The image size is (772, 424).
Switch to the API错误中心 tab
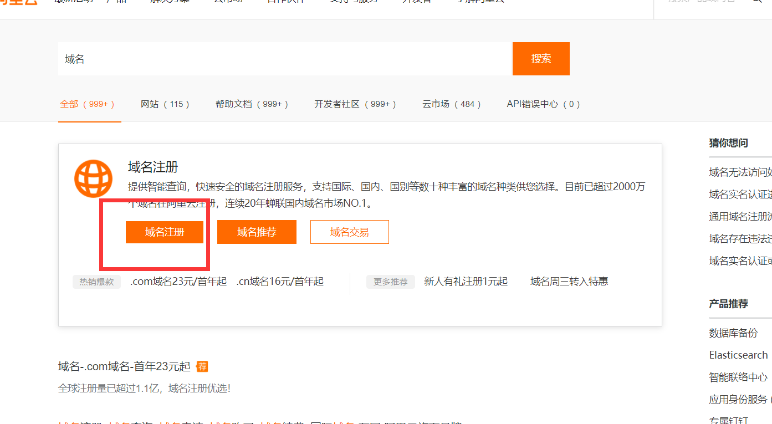coord(543,104)
